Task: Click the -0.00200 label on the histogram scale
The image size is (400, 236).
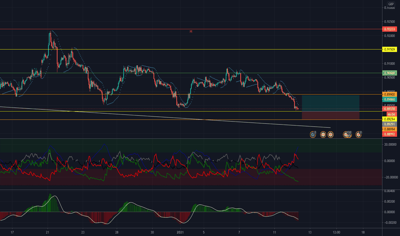Action: click(391, 223)
